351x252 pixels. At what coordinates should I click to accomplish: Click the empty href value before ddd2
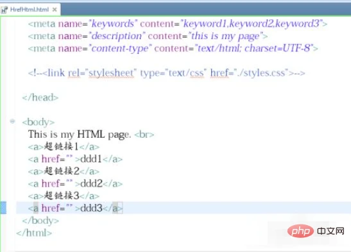coord(69,182)
